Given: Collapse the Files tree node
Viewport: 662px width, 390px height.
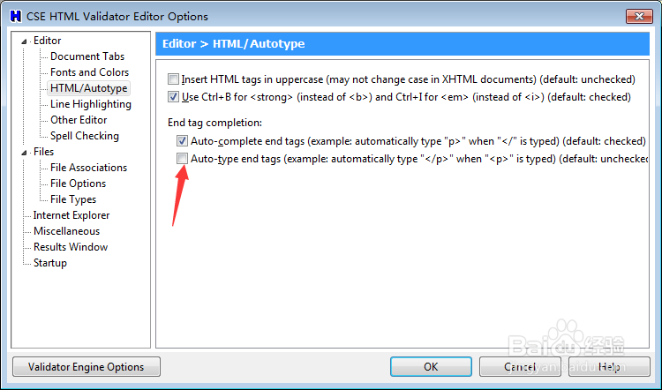Looking at the screenshot, I should (26, 152).
